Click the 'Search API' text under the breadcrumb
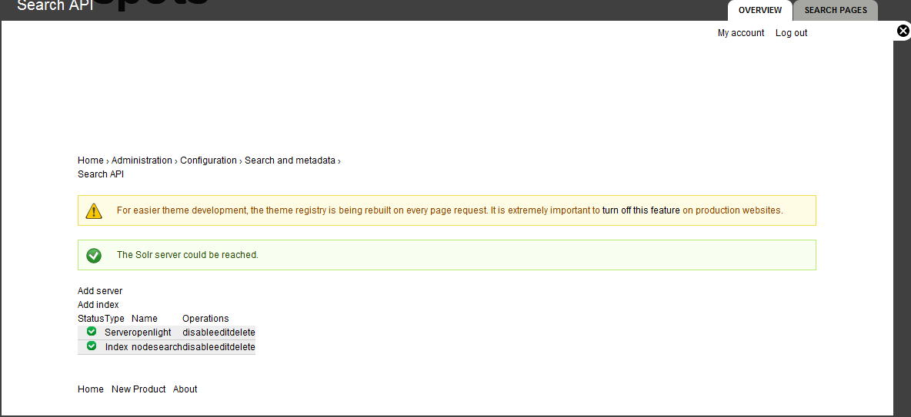 coord(101,174)
